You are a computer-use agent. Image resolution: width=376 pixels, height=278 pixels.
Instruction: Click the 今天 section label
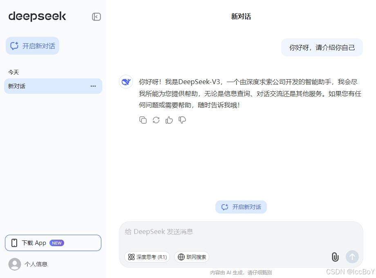[13, 72]
